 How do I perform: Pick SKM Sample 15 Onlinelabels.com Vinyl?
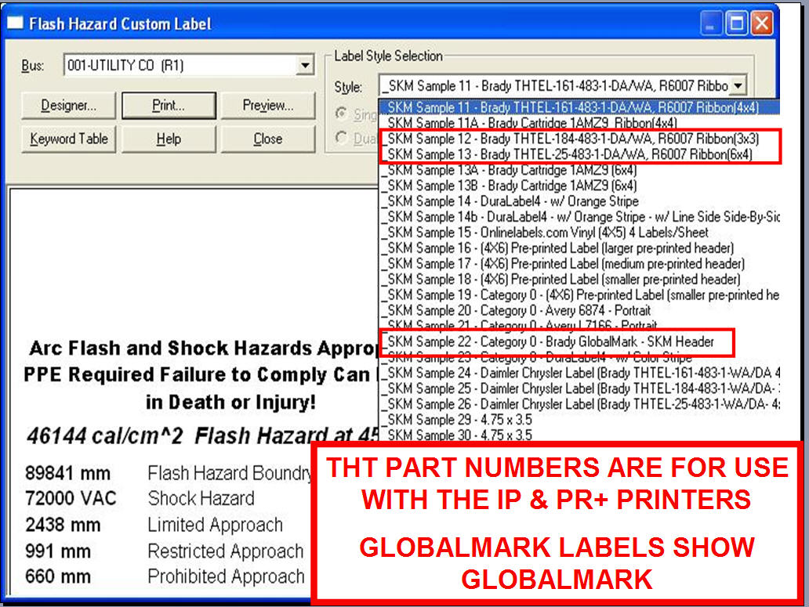pos(545,233)
